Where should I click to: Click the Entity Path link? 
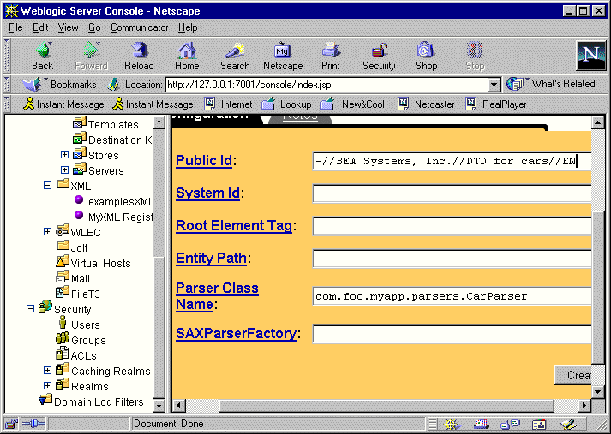pos(211,258)
